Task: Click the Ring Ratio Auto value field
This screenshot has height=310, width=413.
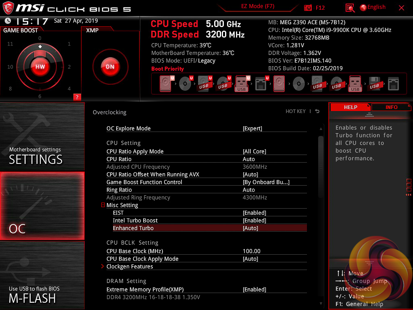Action: (x=248, y=190)
